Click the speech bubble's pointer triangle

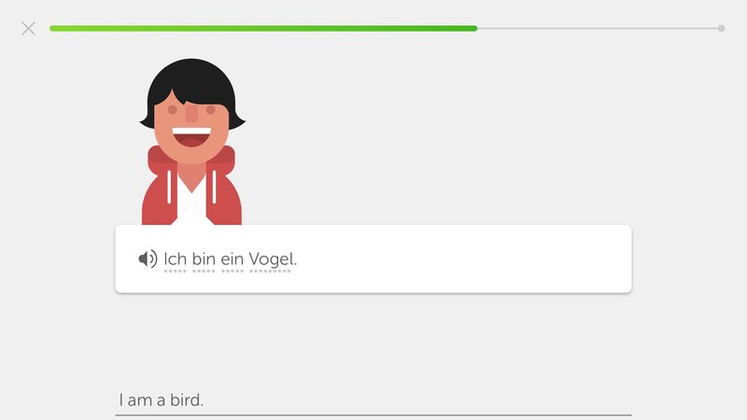click(192, 216)
